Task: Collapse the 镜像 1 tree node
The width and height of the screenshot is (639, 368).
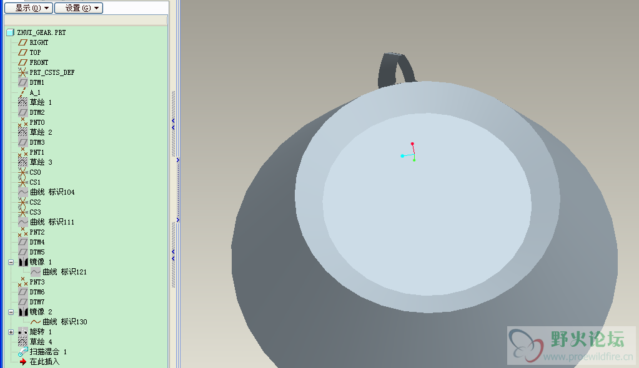Action: coord(11,262)
